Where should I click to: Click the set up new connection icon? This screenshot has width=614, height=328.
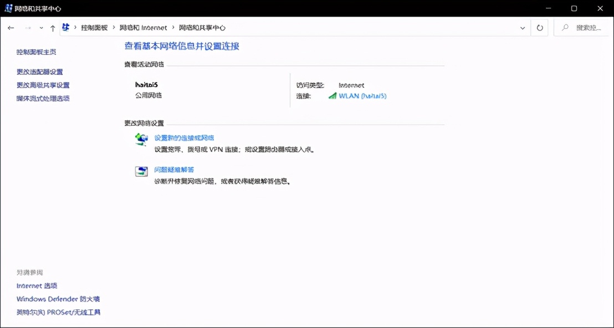point(141,140)
